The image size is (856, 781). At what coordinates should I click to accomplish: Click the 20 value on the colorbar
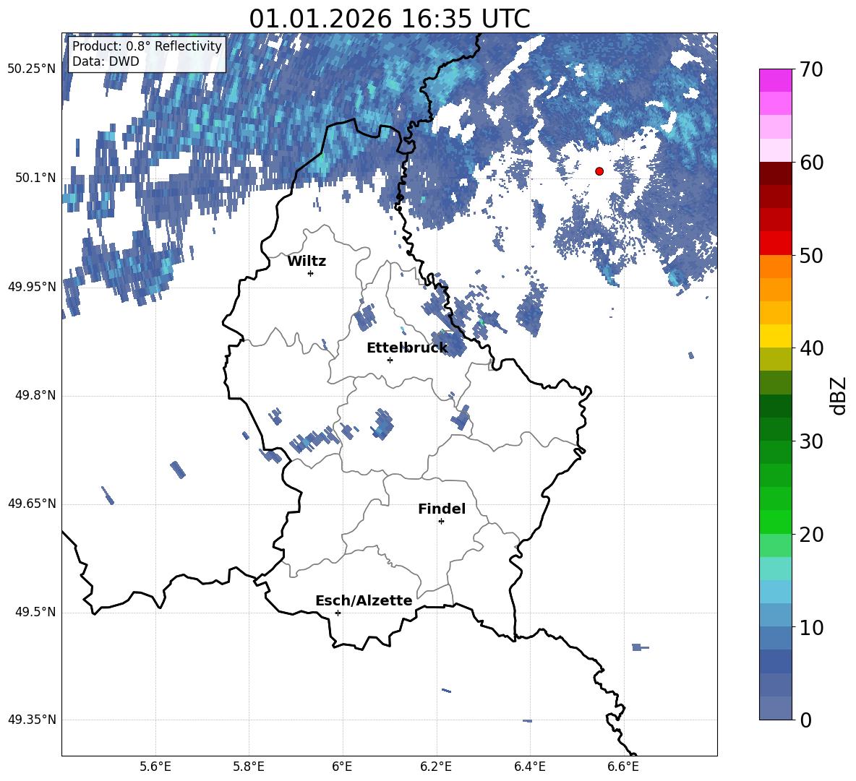coord(811,535)
